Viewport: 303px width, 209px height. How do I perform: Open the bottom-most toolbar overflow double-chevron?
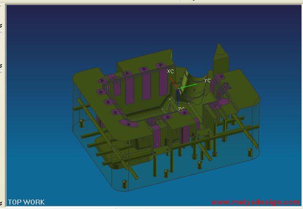[1, 203]
